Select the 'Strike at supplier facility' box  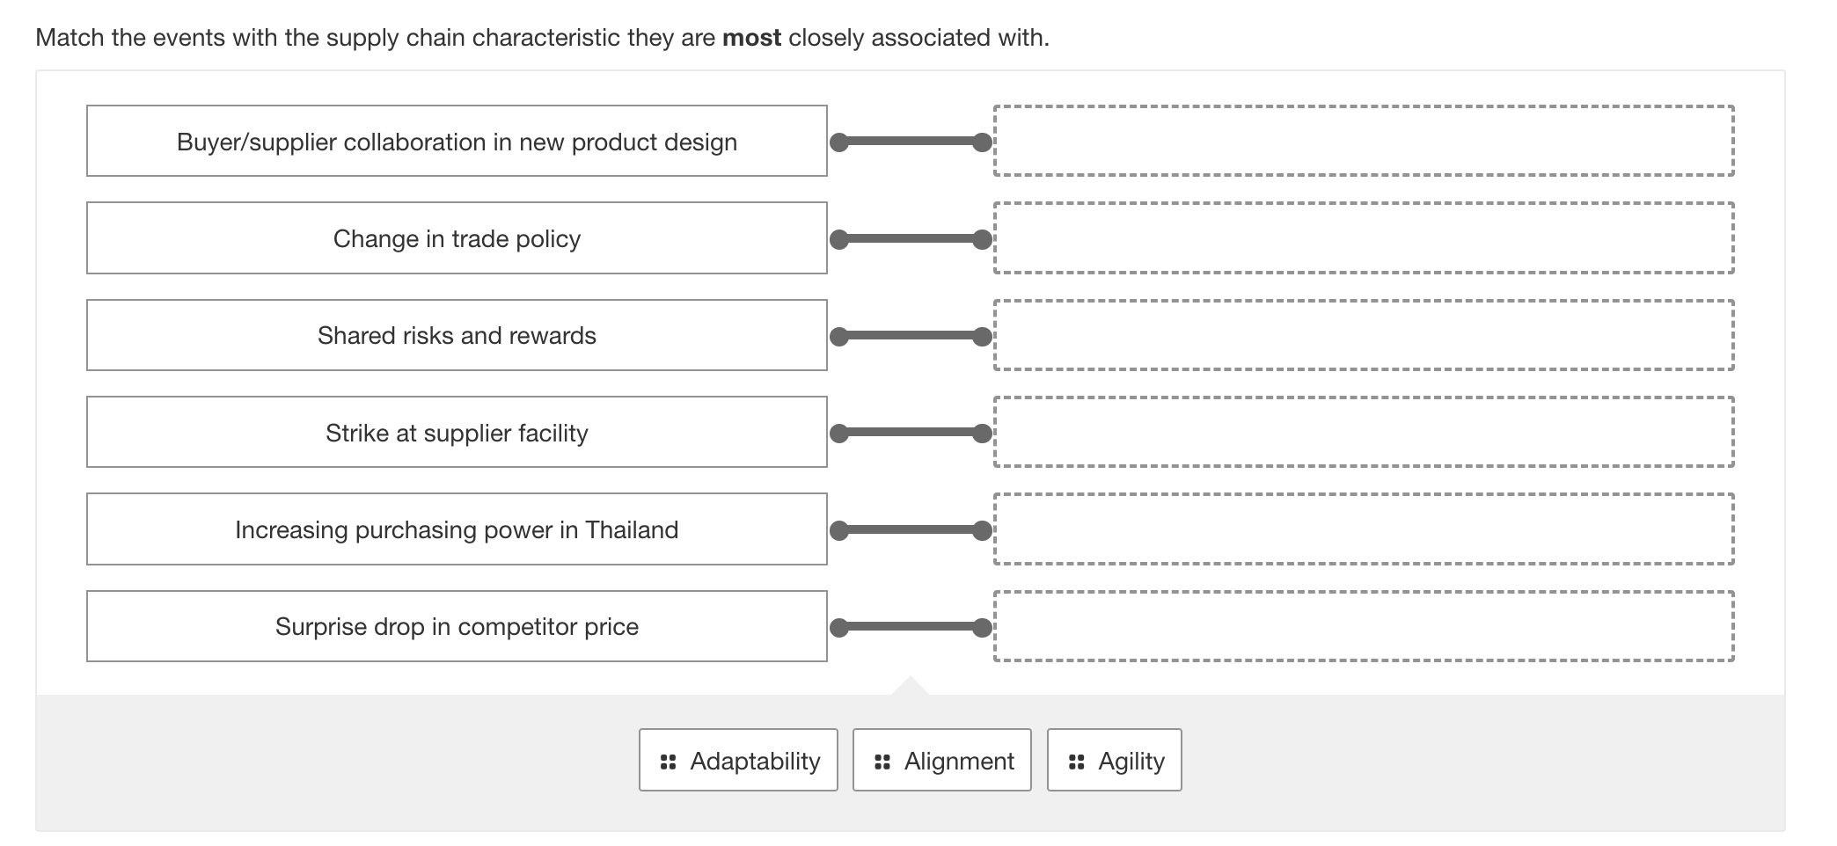click(x=457, y=432)
